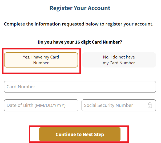This screenshot has width=161, height=143.
Task: Select "Yes, I have my Card Number"
Action: click(x=41, y=60)
